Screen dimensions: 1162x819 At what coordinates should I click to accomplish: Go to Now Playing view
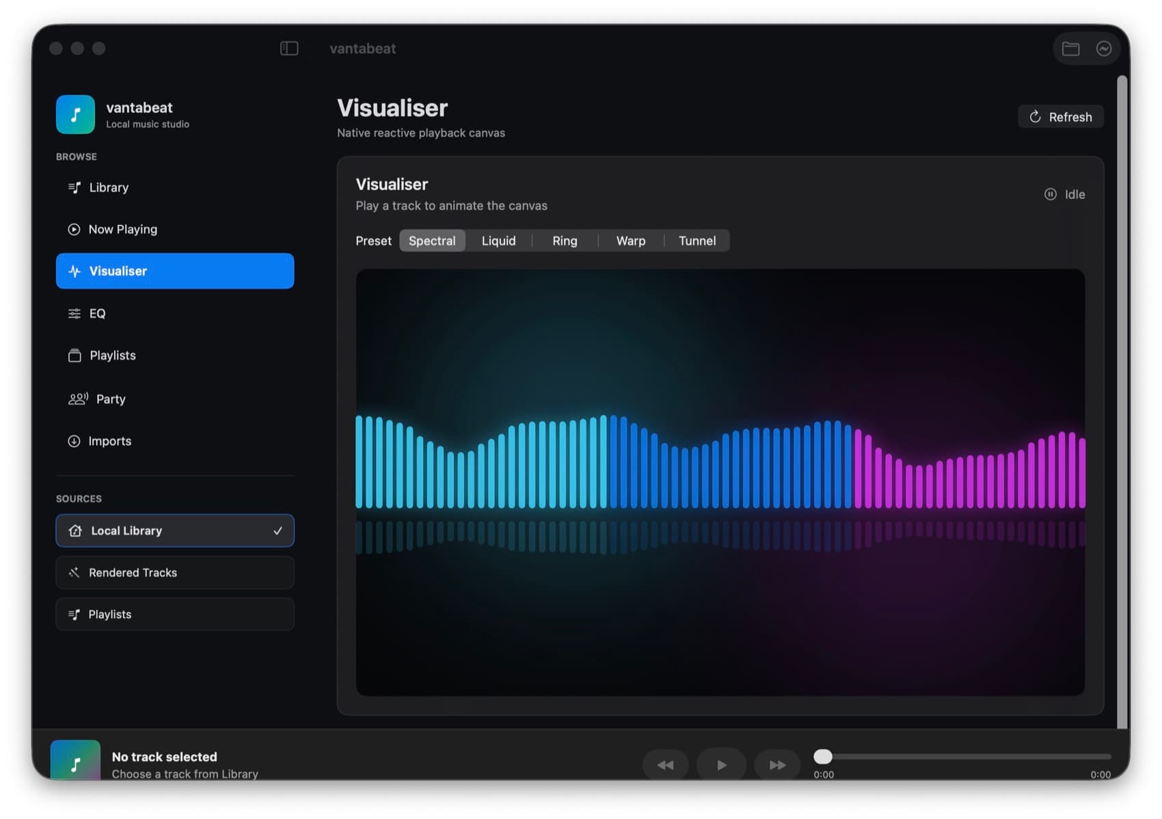[x=175, y=230]
